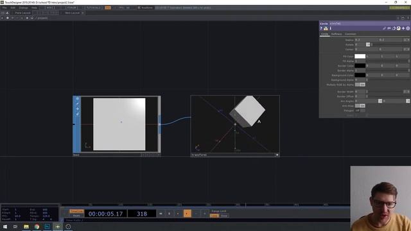Image resolution: width=411 pixels, height=231 pixels.
Task: Click the Pane Layout button
Action: 22,13
